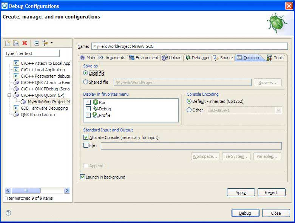Image resolution: width=295 pixels, height=223 pixels.
Task: Switch to the Debugger tab
Action: (x=197, y=58)
